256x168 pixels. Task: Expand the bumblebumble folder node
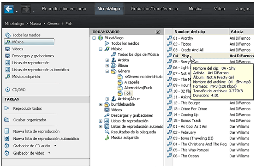(x=101, y=104)
